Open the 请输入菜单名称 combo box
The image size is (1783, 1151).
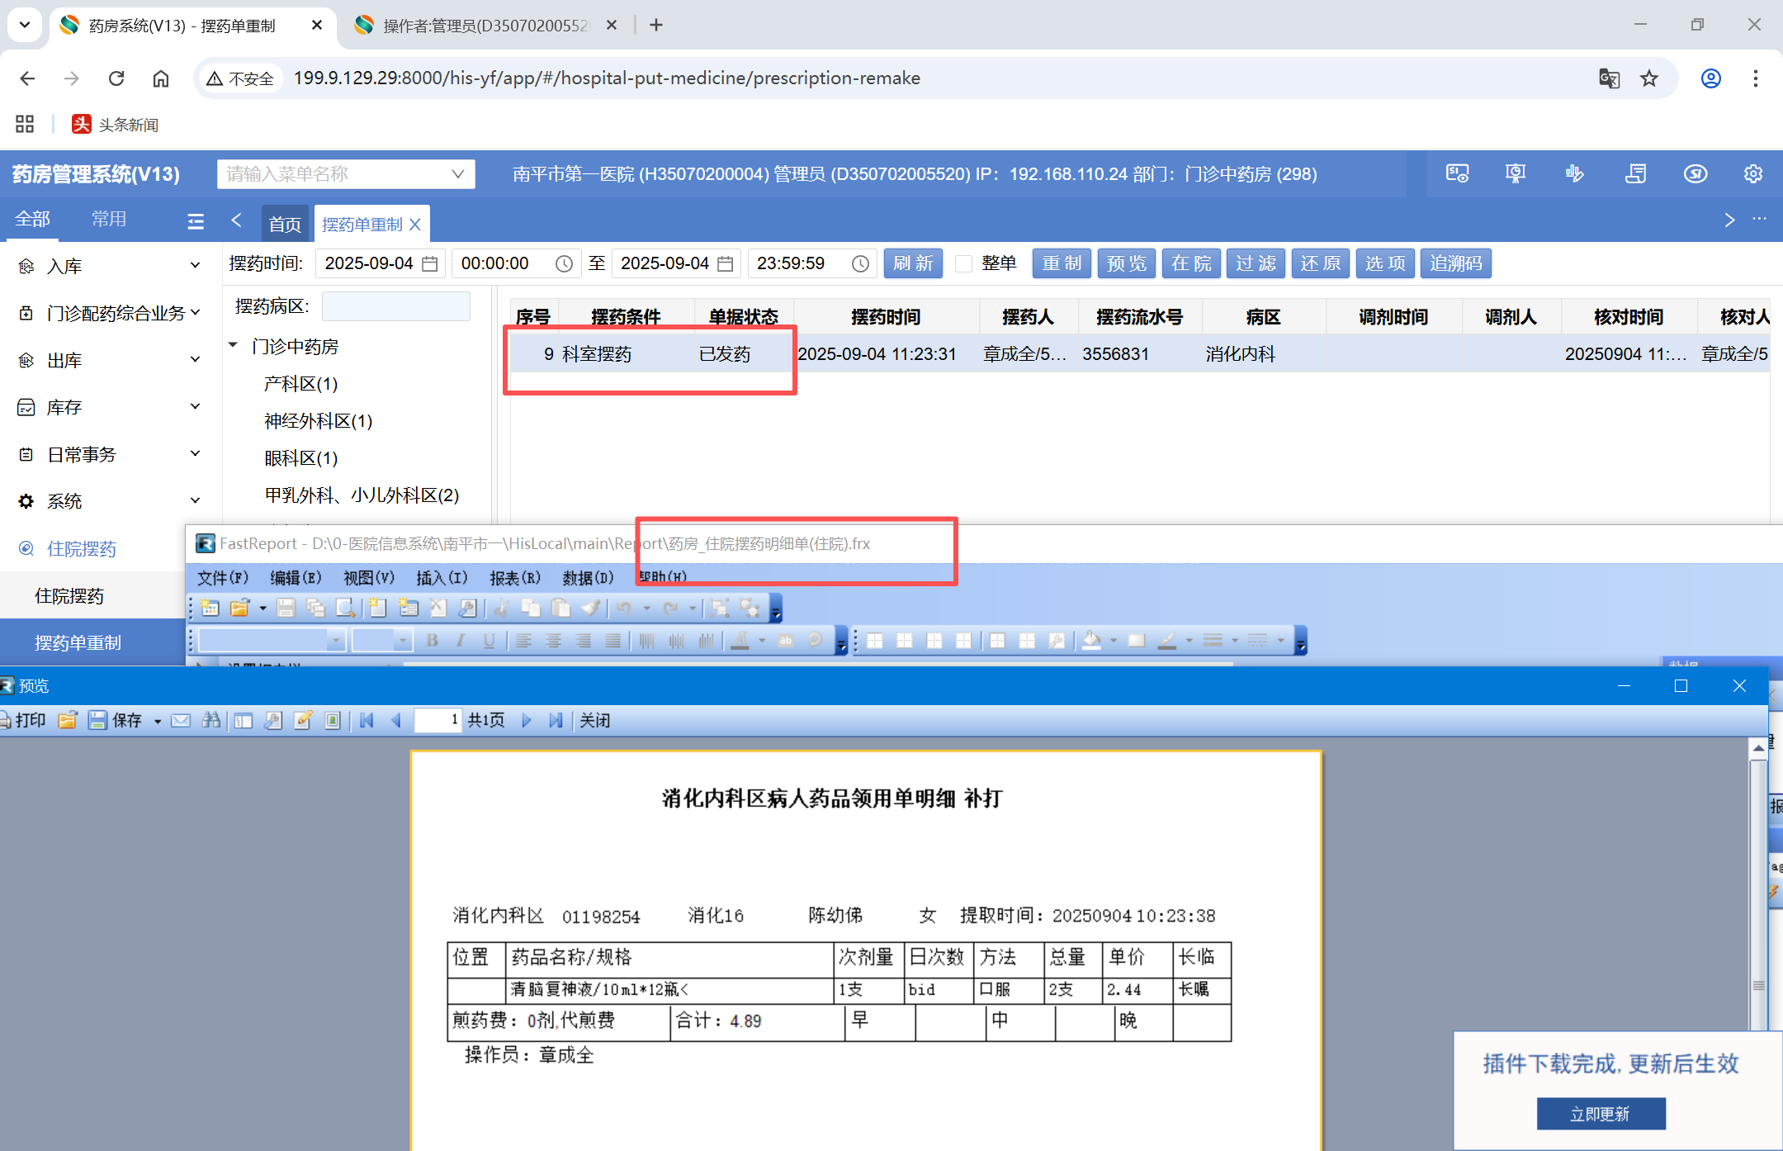pos(345,174)
